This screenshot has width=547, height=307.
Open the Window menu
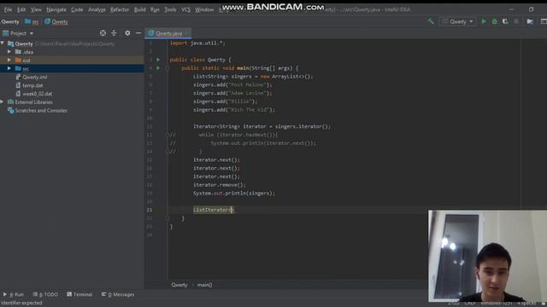[204, 9]
